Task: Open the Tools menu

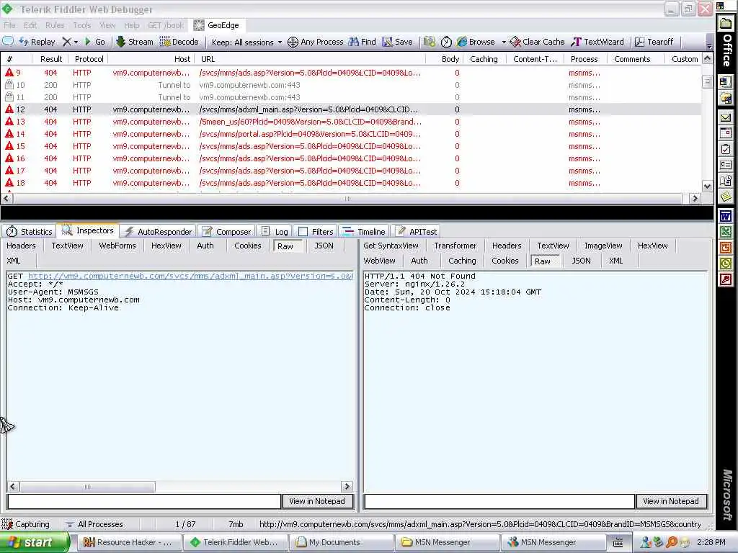Action: [x=82, y=25]
